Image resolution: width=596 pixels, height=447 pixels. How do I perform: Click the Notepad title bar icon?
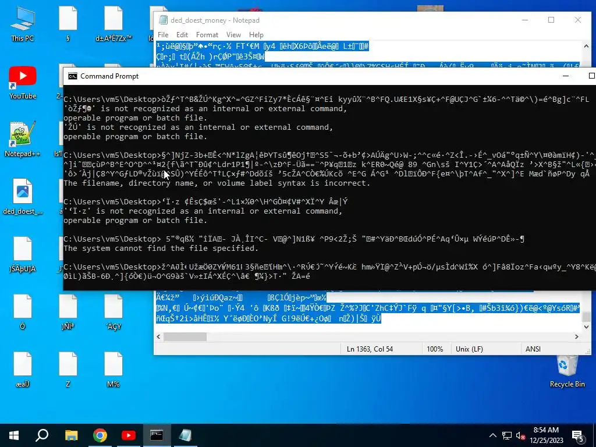tap(163, 20)
